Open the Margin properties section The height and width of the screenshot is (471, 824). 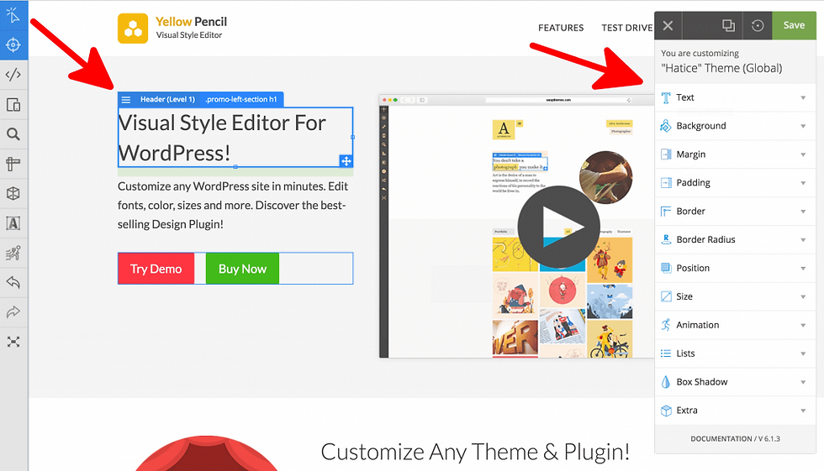(735, 154)
